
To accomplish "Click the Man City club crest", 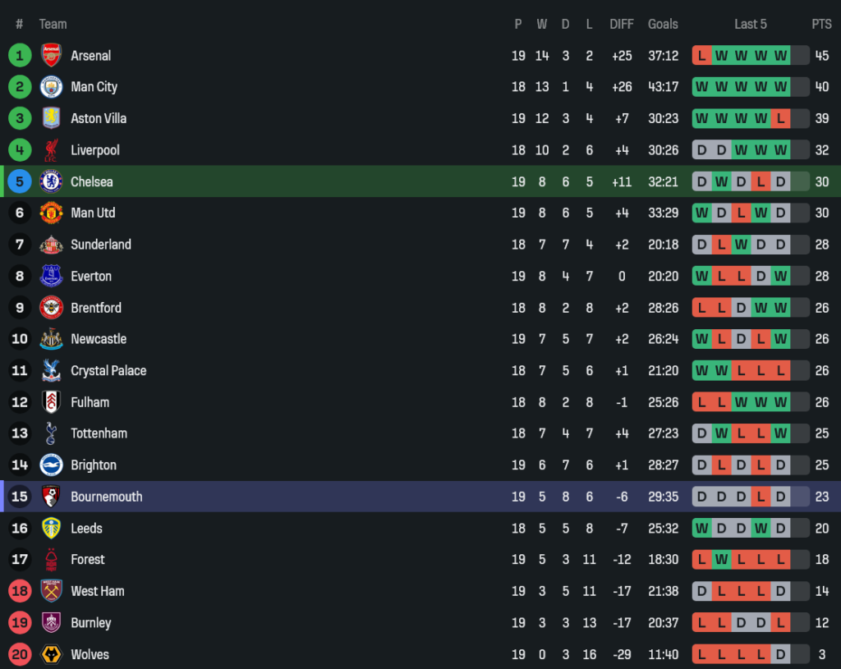I will coord(51,87).
